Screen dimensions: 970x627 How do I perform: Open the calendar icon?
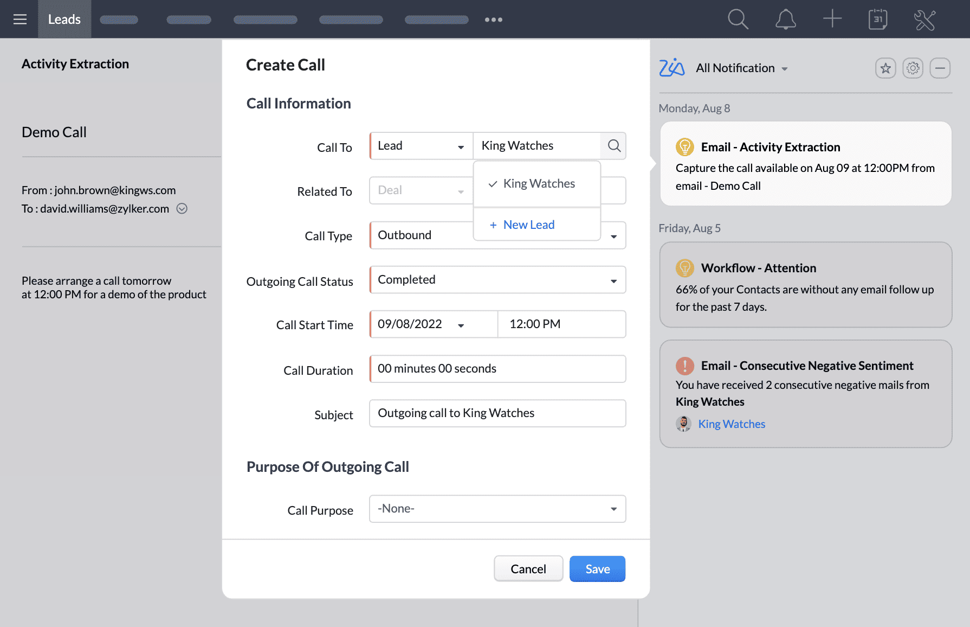pos(878,20)
